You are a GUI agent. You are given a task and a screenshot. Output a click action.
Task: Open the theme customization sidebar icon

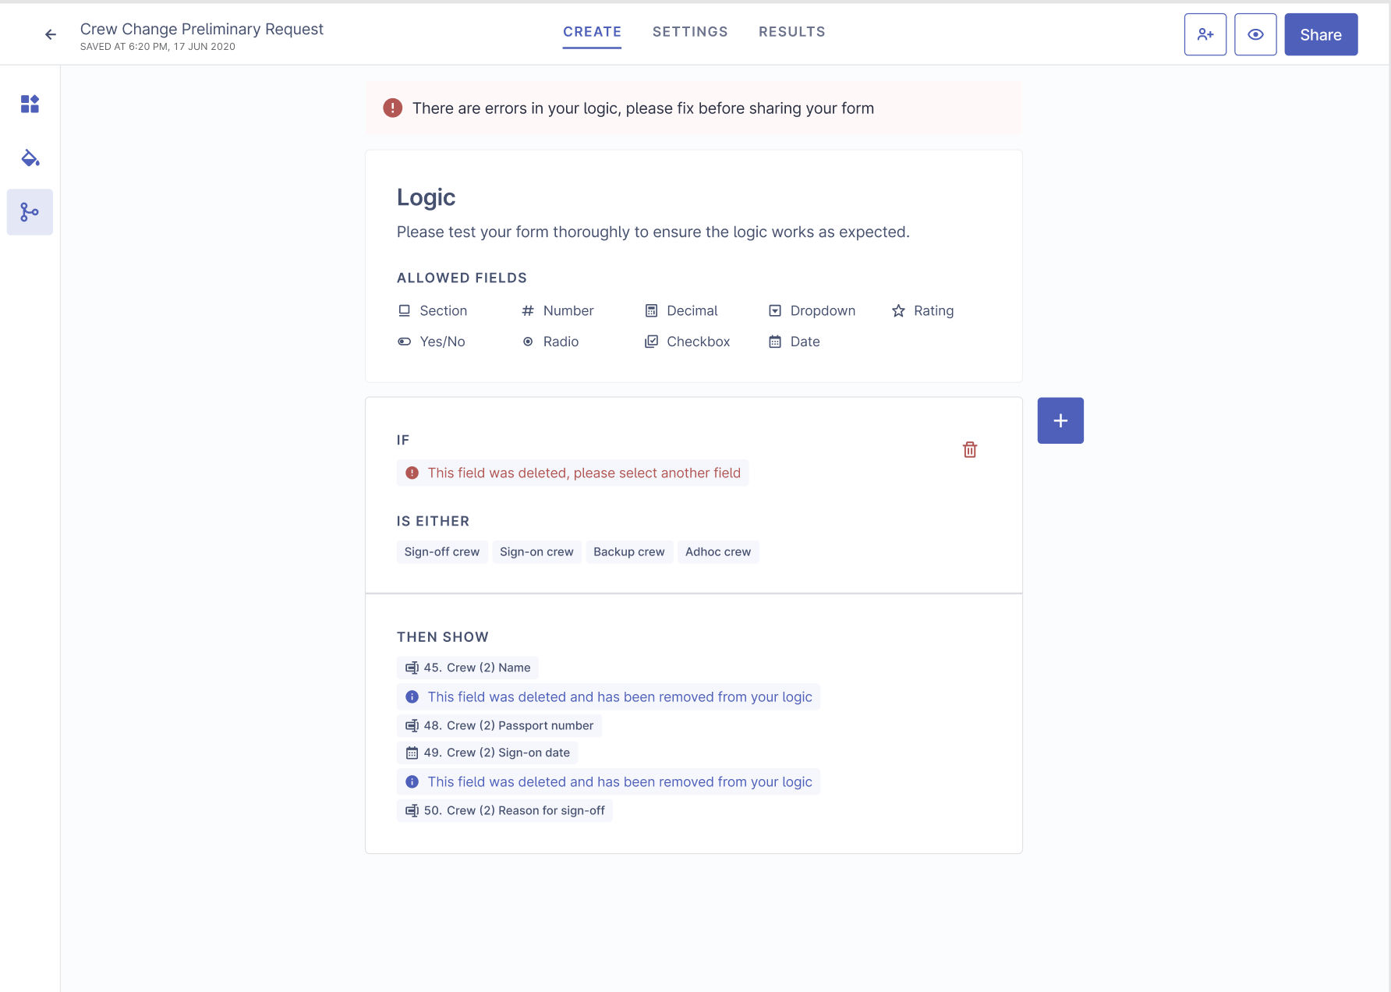coord(30,158)
